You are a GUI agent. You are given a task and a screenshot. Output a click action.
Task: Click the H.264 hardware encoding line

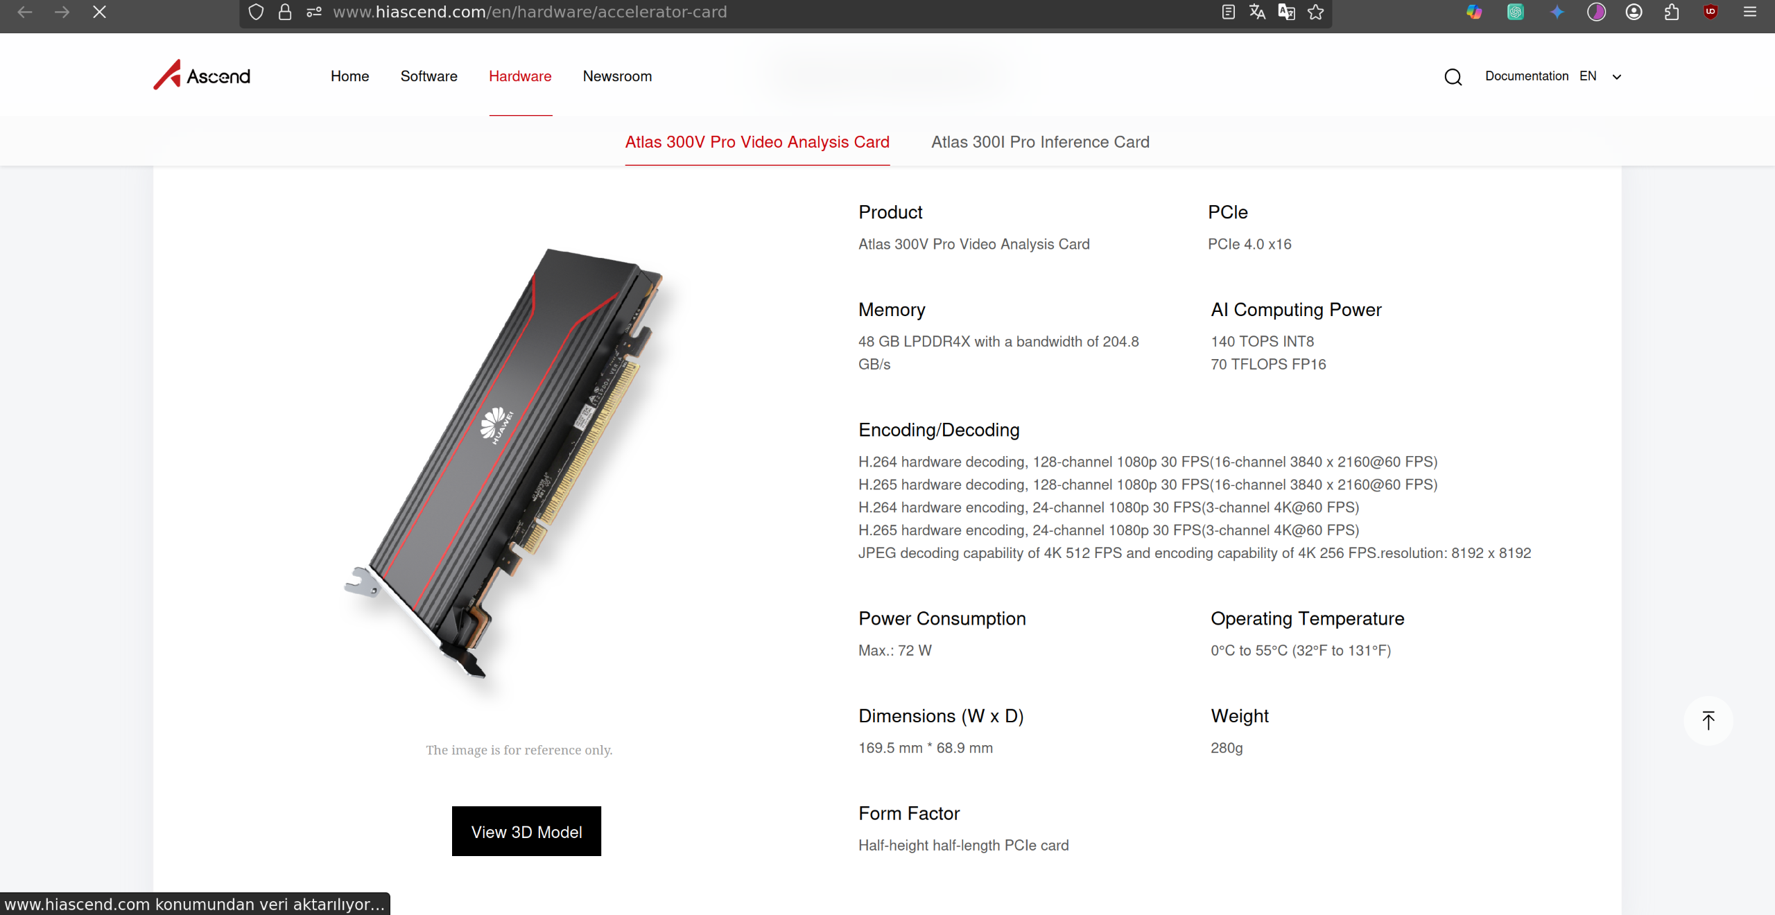click(1109, 507)
